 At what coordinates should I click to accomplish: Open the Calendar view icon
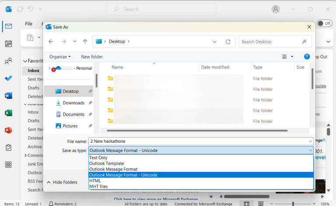coord(8,44)
